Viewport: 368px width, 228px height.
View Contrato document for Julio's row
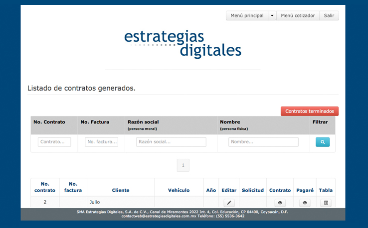[280, 203]
